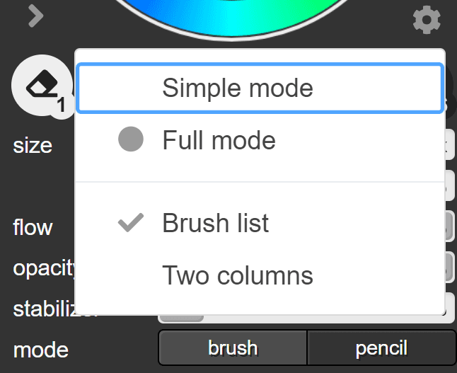
Task: Click the mode label
Action: 40,349
